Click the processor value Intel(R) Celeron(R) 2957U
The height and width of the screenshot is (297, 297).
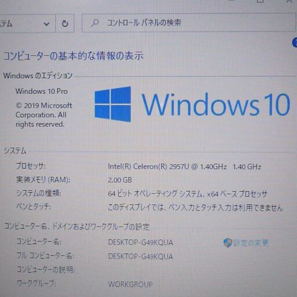[184, 166]
